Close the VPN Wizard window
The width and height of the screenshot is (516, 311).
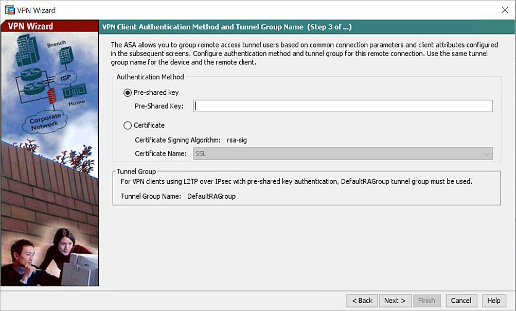505,10
